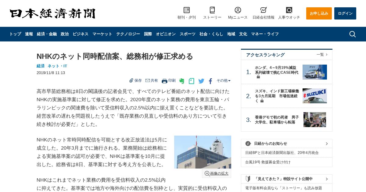Open 地域 navigation item

(x=231, y=34)
